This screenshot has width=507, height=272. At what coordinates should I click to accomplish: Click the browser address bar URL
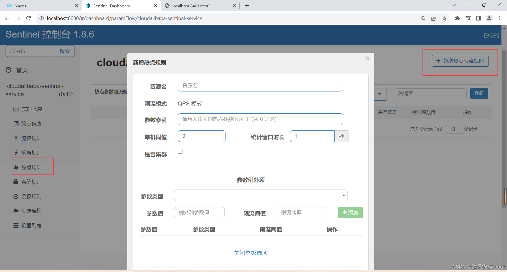tap(125, 18)
